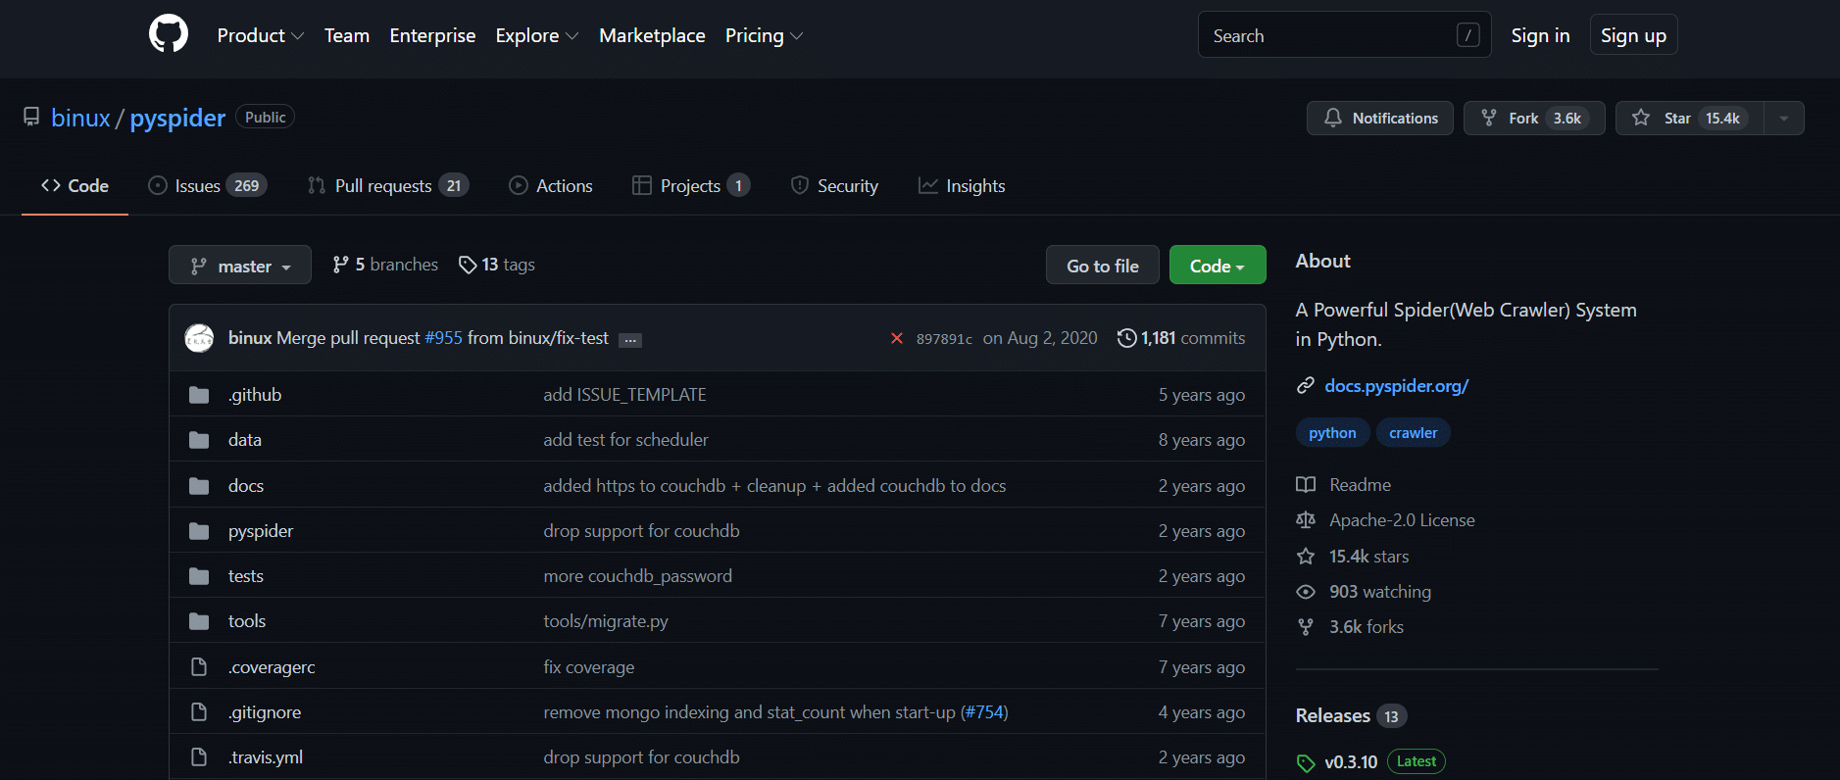Go to the Security tab
This screenshot has height=780, width=1840.
coord(834,185)
